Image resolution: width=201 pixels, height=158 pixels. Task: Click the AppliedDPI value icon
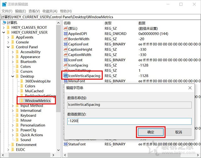pyautogui.click(x=66, y=34)
